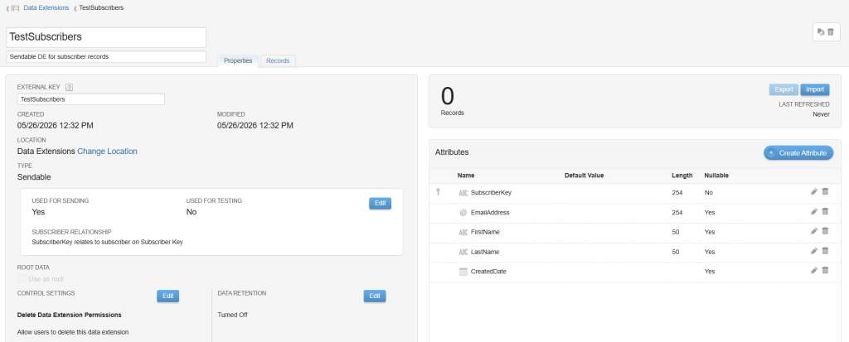Toggle the Use as root checkbox
The image size is (849, 342).
pos(21,279)
